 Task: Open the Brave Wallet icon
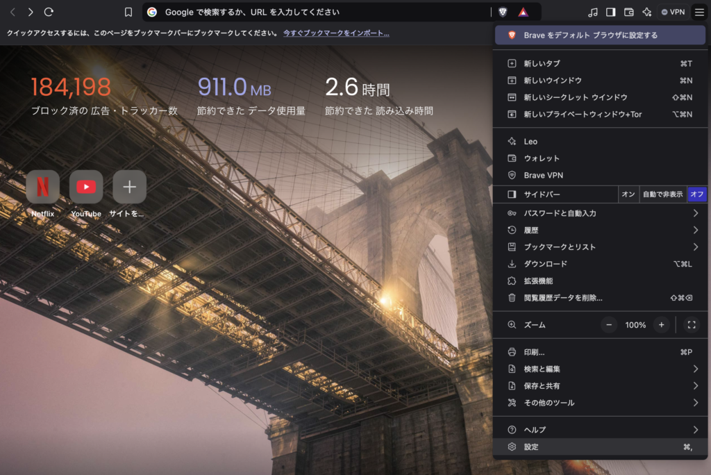click(x=629, y=12)
